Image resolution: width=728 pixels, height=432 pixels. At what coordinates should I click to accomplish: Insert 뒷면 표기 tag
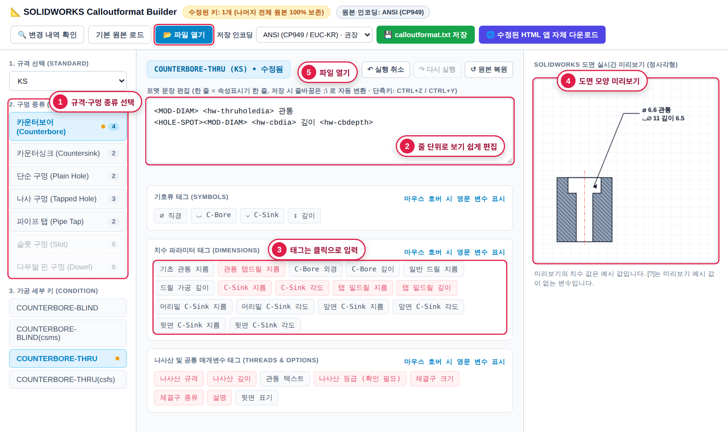[x=257, y=398]
